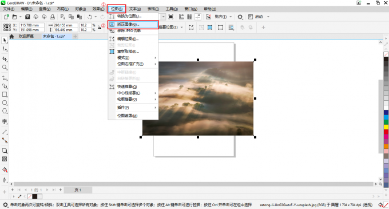
Task: Select the Text tool
Action: pos(5,121)
